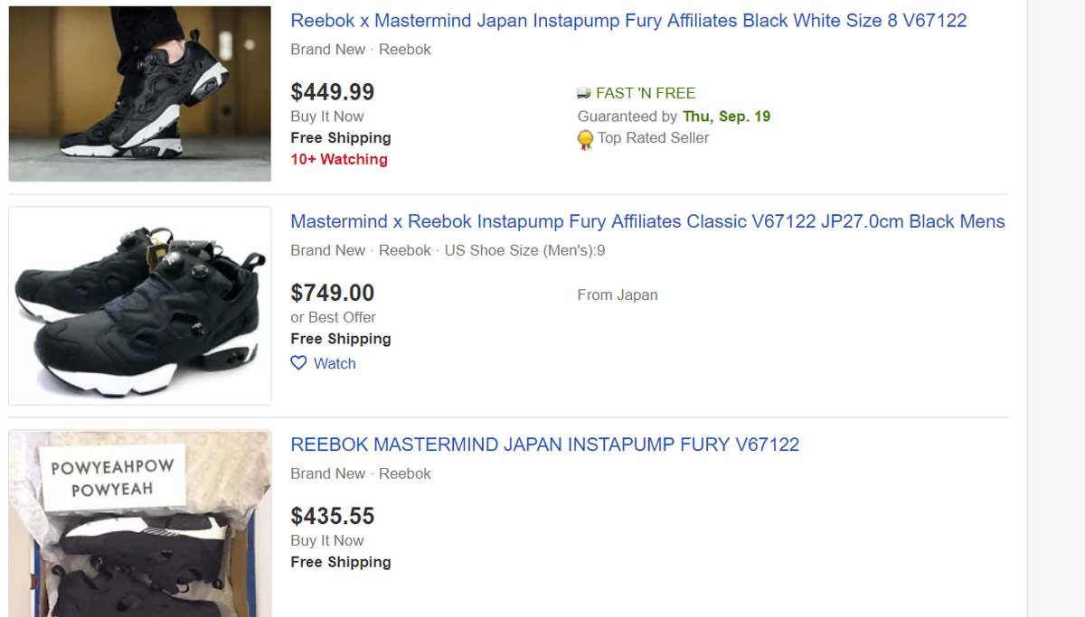Open the Mastermind x Reebok JP27.0cm listing title
The width and height of the screenshot is (1085, 617).
tap(647, 221)
